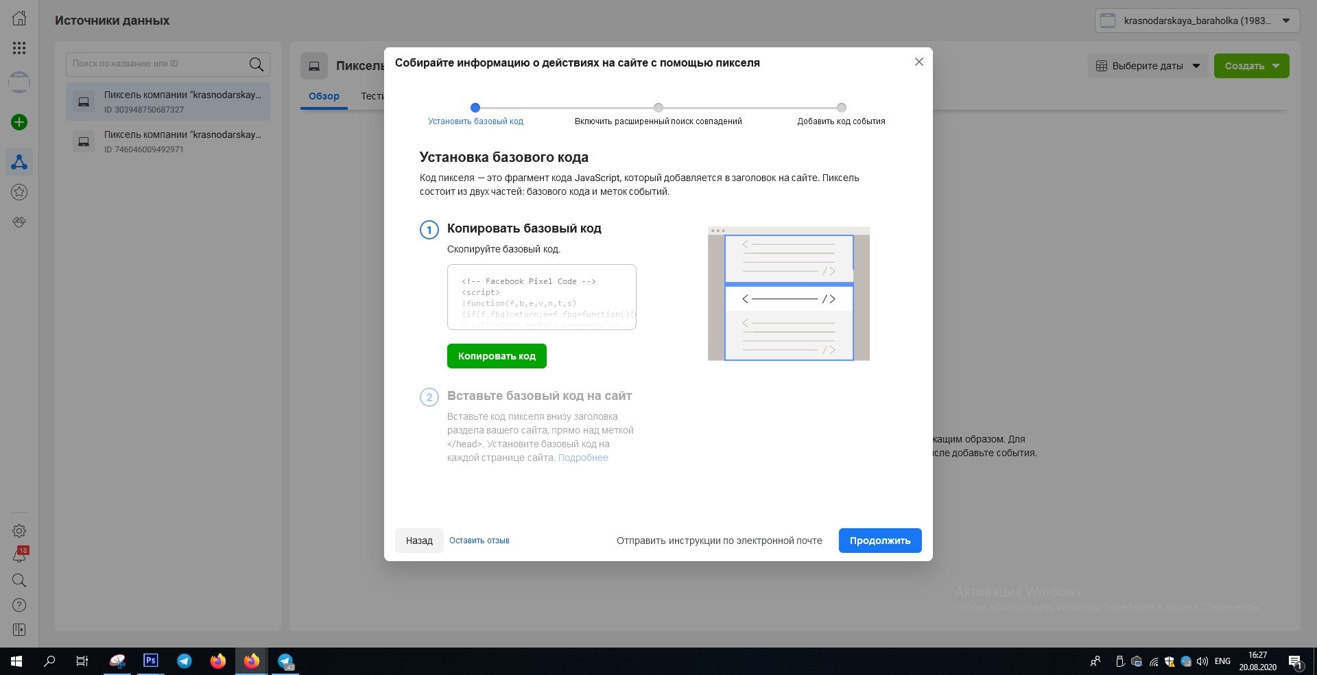Open the krasnodarskaya_baraholka account dropdown
Image resolution: width=1317 pixels, height=675 pixels.
coord(1198,21)
